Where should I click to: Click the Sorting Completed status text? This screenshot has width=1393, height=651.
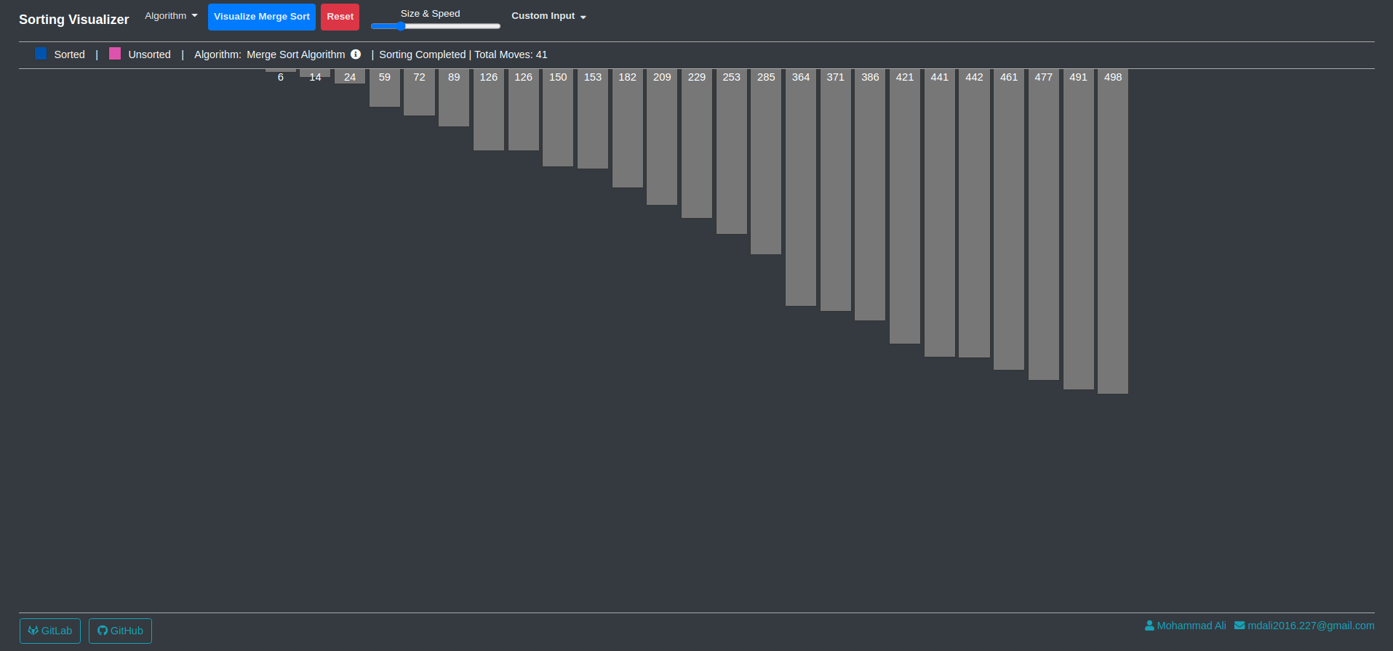(x=422, y=54)
